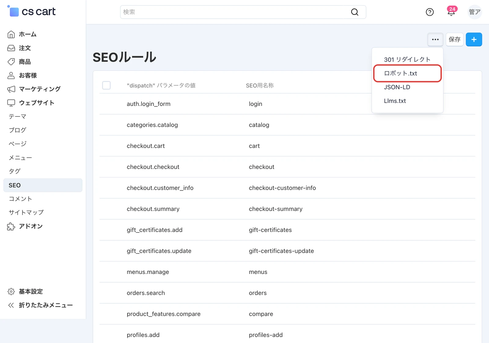
Task: Click the menus.manage dispatch cell
Action: [148, 272]
